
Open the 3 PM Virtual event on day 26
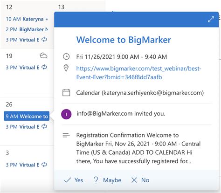point(27,127)
